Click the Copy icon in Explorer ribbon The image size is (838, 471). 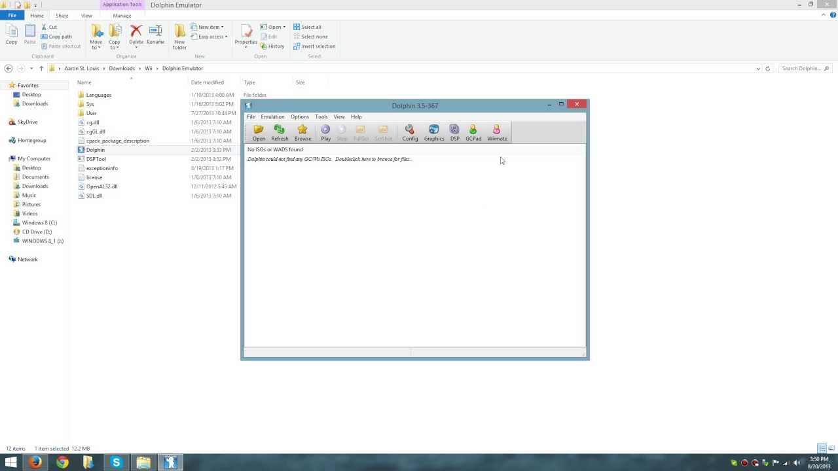pos(12,34)
